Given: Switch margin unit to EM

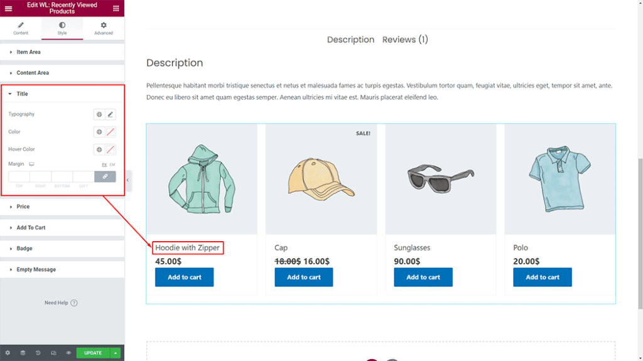Looking at the screenshot, I should click(x=112, y=164).
